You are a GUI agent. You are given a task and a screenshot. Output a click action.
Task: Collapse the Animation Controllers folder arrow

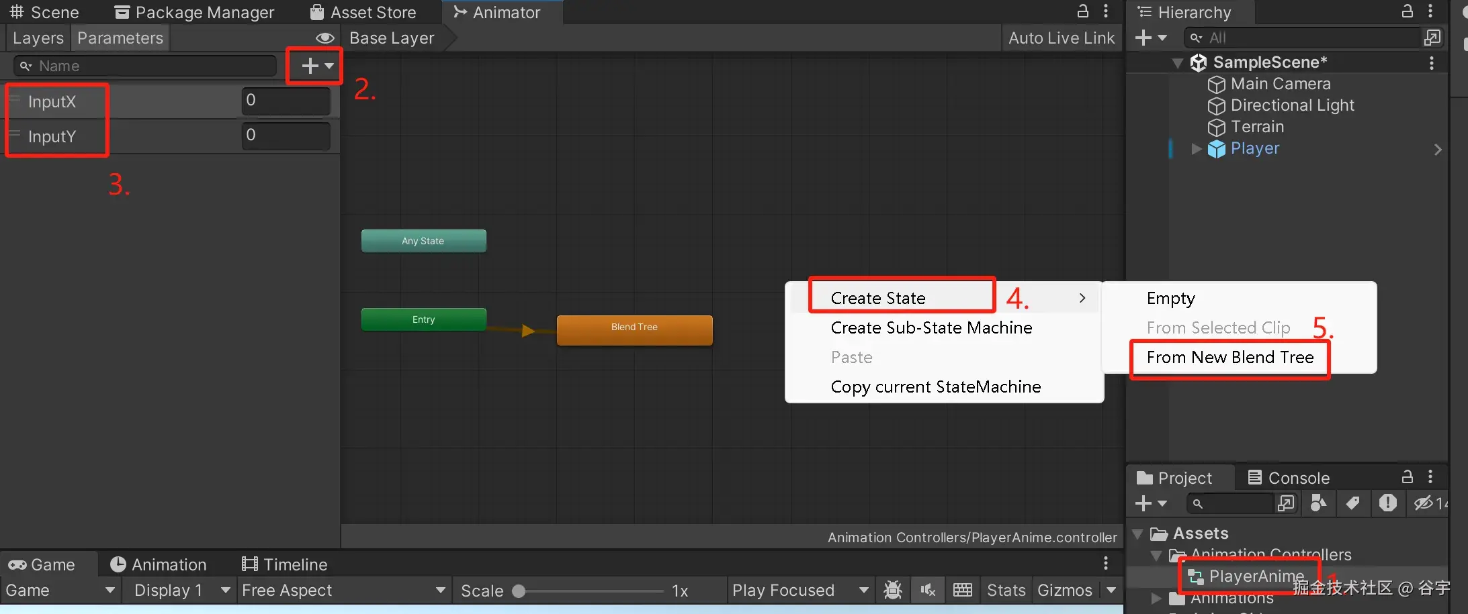coord(1156,556)
